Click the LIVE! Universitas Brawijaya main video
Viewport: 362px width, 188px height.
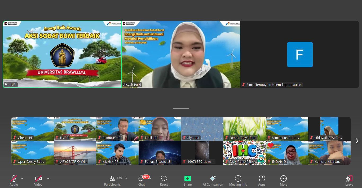point(62,54)
